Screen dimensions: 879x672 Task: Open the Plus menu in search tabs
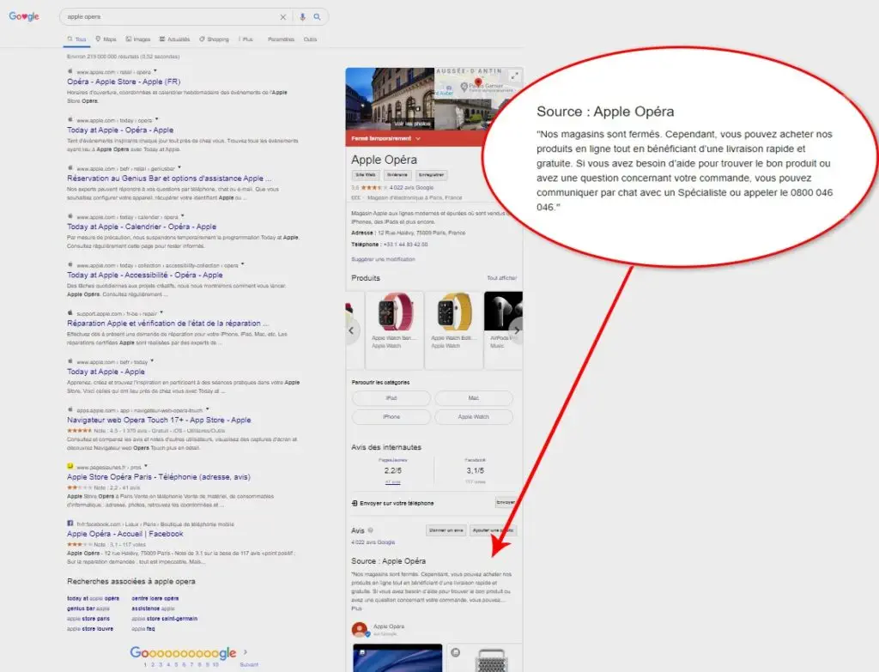[246, 39]
